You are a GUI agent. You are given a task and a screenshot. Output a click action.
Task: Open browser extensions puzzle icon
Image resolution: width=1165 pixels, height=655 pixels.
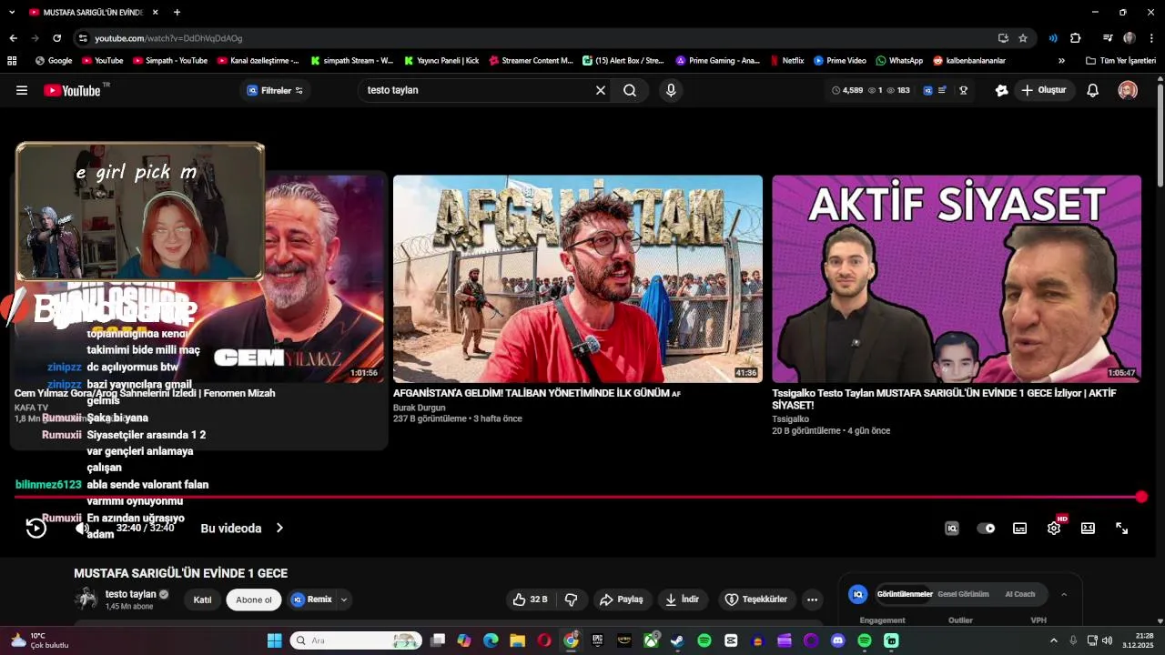[1076, 38]
